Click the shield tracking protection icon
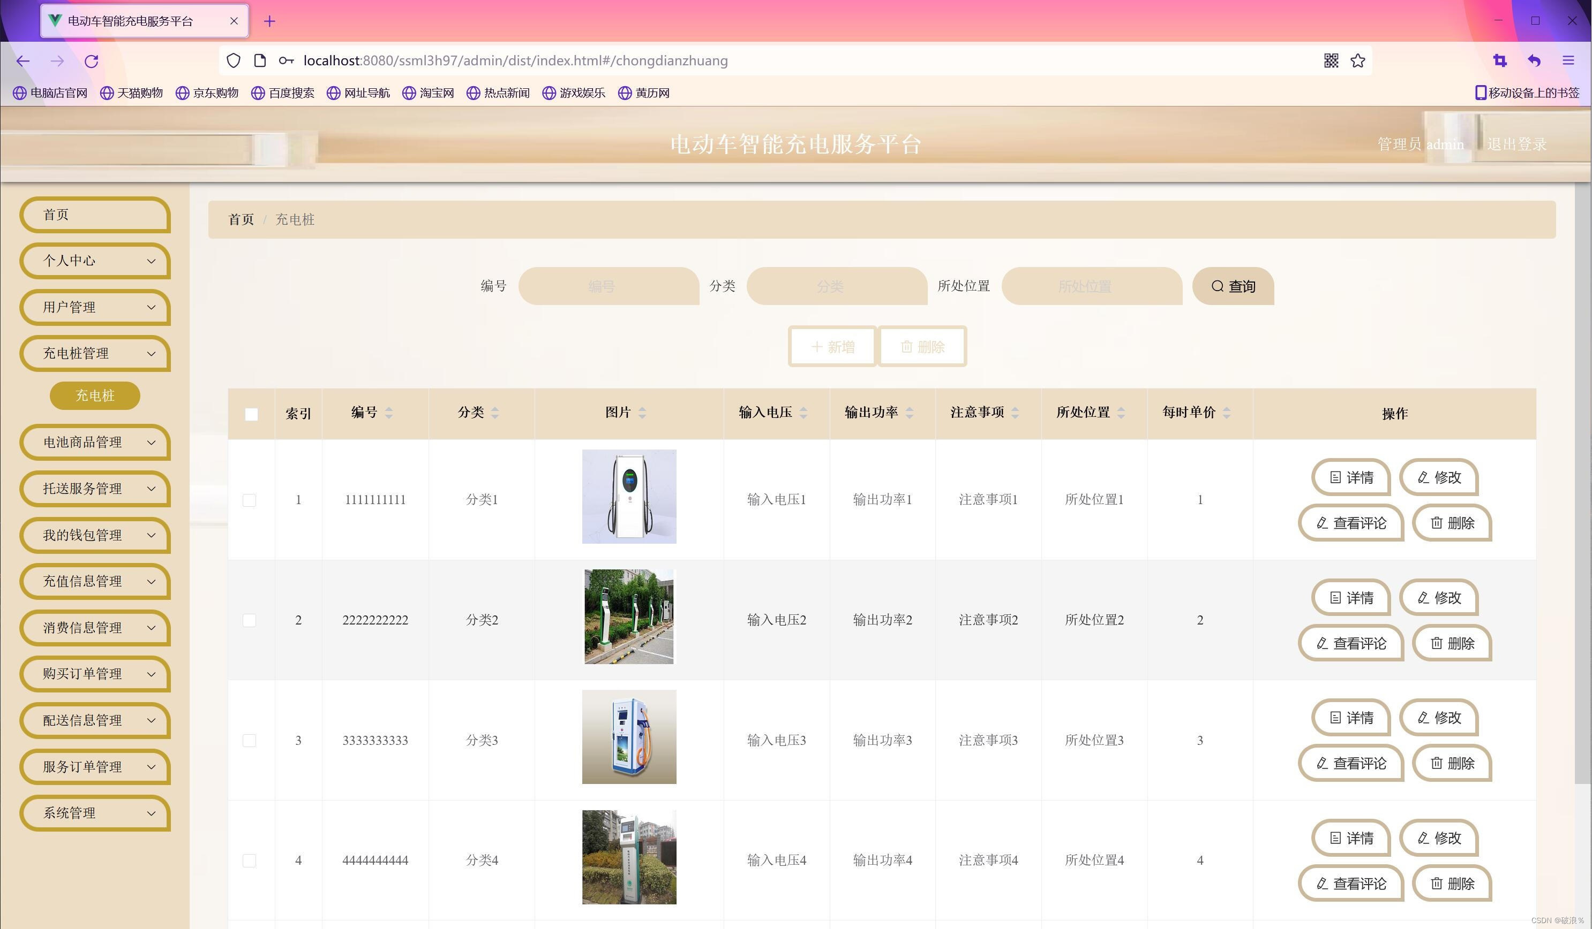The width and height of the screenshot is (1592, 929). (x=234, y=60)
